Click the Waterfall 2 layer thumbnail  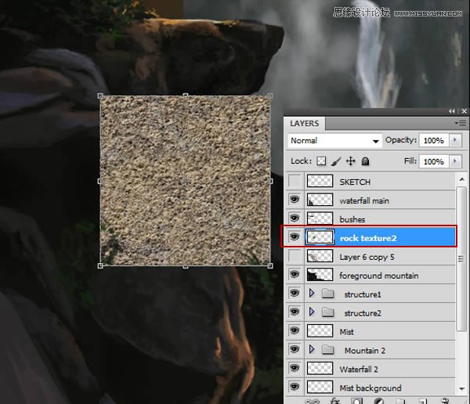(320, 368)
